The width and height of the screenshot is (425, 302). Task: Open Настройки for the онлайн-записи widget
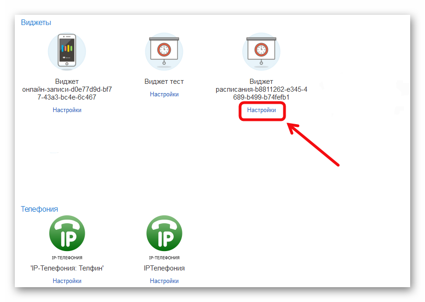(x=67, y=110)
